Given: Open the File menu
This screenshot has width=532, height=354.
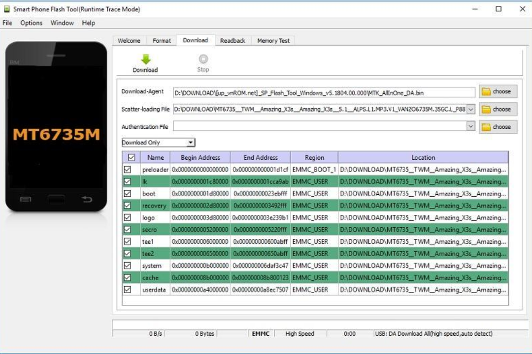Looking at the screenshot, I should [7, 23].
